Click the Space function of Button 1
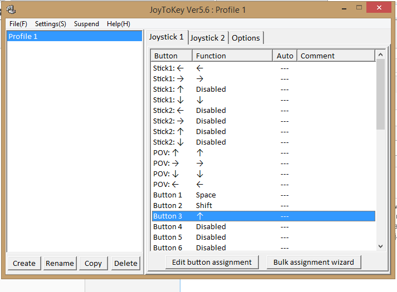The width and height of the screenshot is (397, 292). 206,195
